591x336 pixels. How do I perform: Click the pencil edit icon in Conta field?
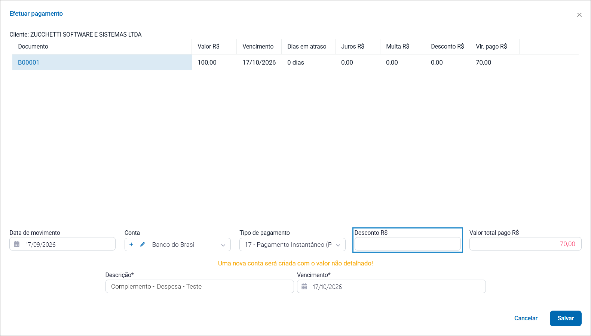143,245
